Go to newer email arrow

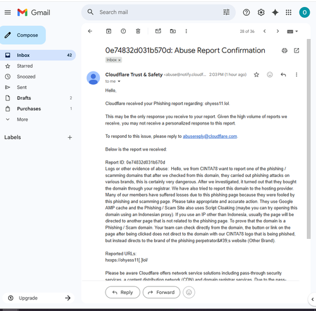[265, 31]
